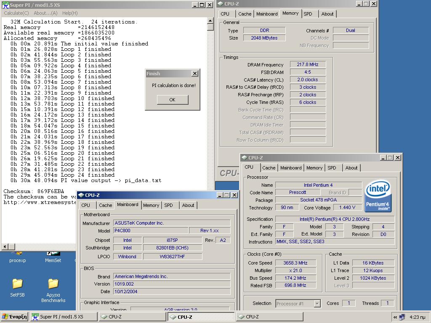Screen dimensions: 431x323
Task: Click chipset field i875P
Action: click(172, 240)
